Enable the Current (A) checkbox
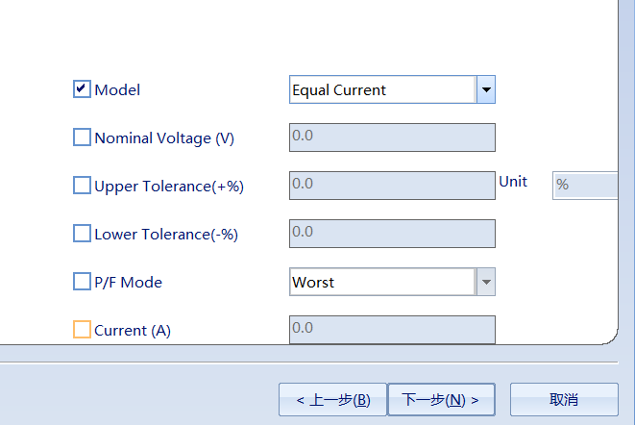The width and height of the screenshot is (635, 425). [82, 330]
